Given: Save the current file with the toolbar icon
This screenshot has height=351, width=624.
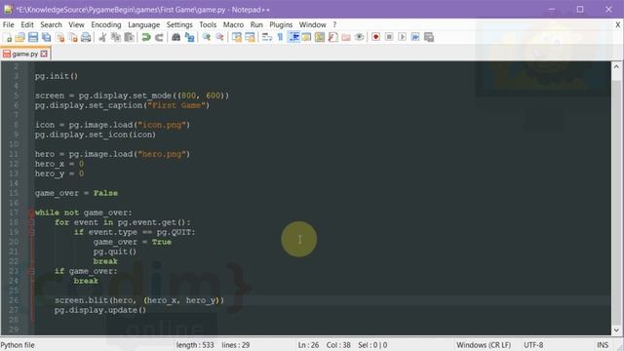Looking at the screenshot, I should (33, 37).
